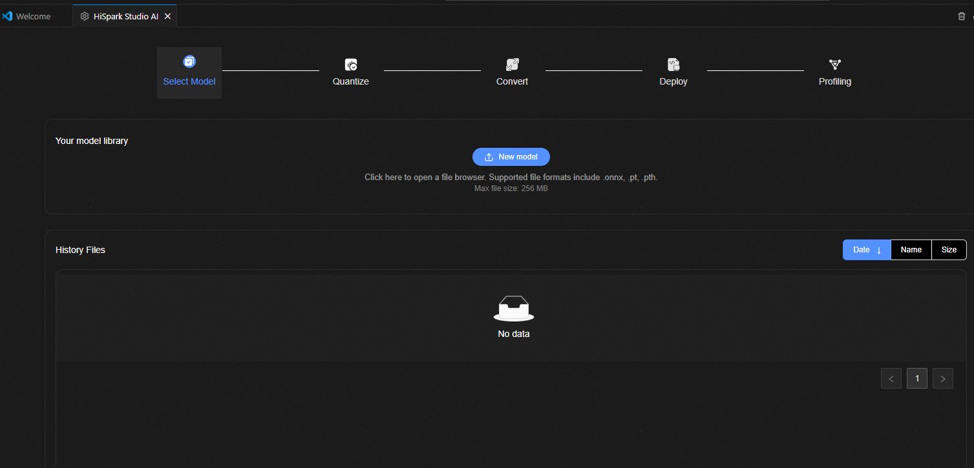Go to previous page with left chevron
Screen dimensions: 974x468
click(x=891, y=378)
